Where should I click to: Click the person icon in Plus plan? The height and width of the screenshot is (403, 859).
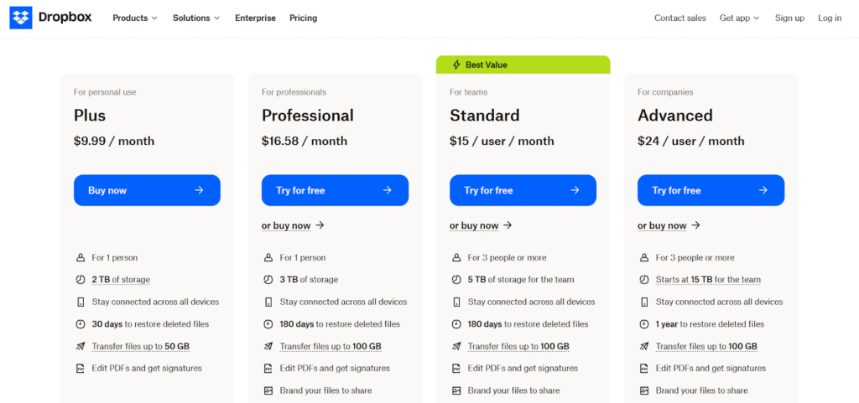pyautogui.click(x=81, y=258)
